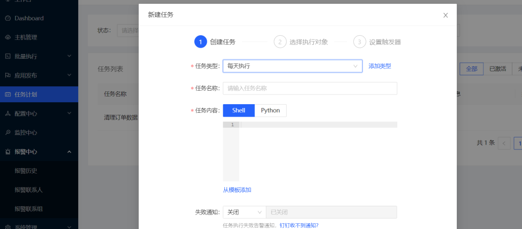This screenshot has width=522, height=229.
Task: Click the 系统管理 gear icon
Action: tap(8, 228)
